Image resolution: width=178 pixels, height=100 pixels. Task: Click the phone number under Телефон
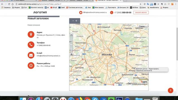(43, 45)
